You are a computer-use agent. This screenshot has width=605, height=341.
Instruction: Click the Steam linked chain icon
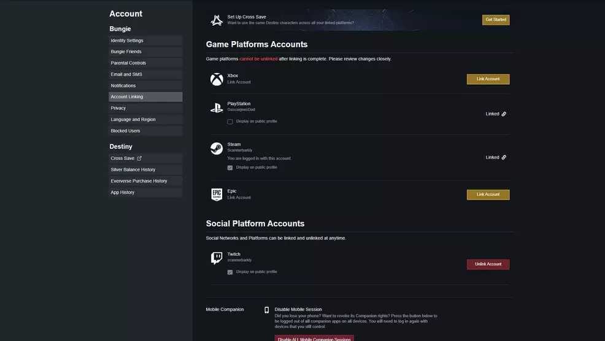(x=504, y=157)
